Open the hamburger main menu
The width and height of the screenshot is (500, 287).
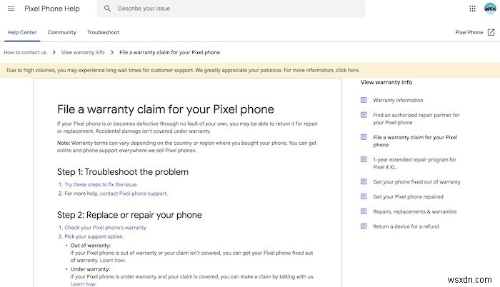[x=11, y=9]
